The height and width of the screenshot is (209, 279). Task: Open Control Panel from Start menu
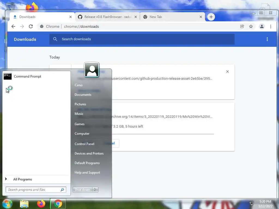point(84,144)
